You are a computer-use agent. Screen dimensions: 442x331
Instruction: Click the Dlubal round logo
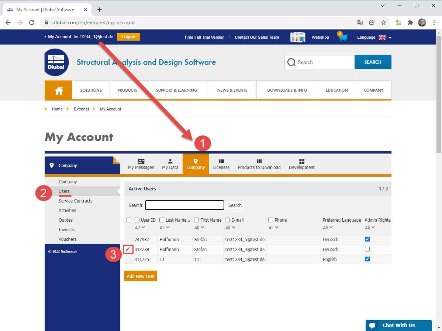(x=56, y=62)
